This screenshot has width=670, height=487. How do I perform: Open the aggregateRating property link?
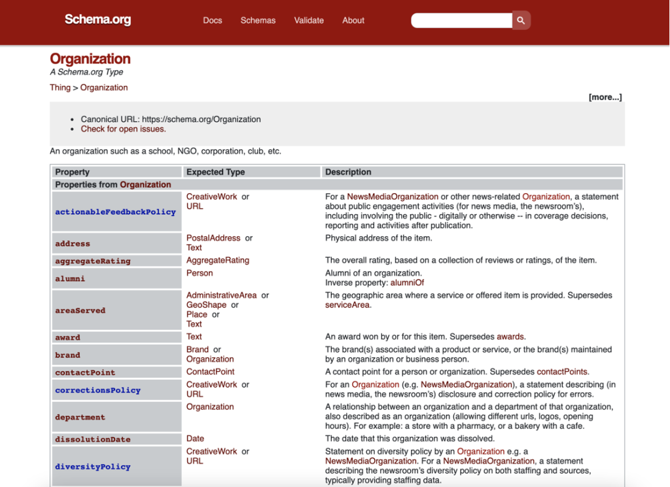pos(93,261)
